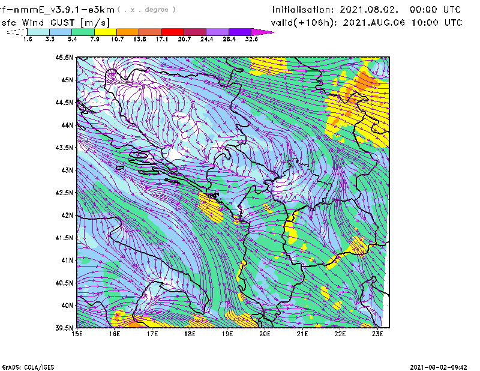
Task: Click the 41.5N latitude label
Action: coord(64,238)
